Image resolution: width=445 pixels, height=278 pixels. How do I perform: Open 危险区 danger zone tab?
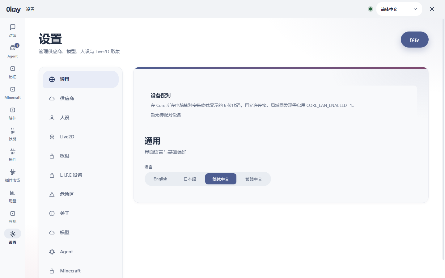81,194
